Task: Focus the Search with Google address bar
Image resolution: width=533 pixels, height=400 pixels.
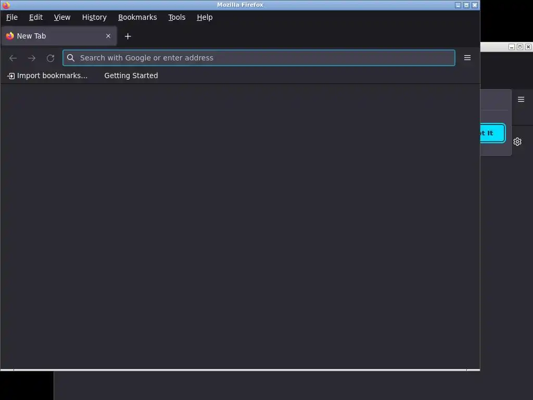Action: 259,58
